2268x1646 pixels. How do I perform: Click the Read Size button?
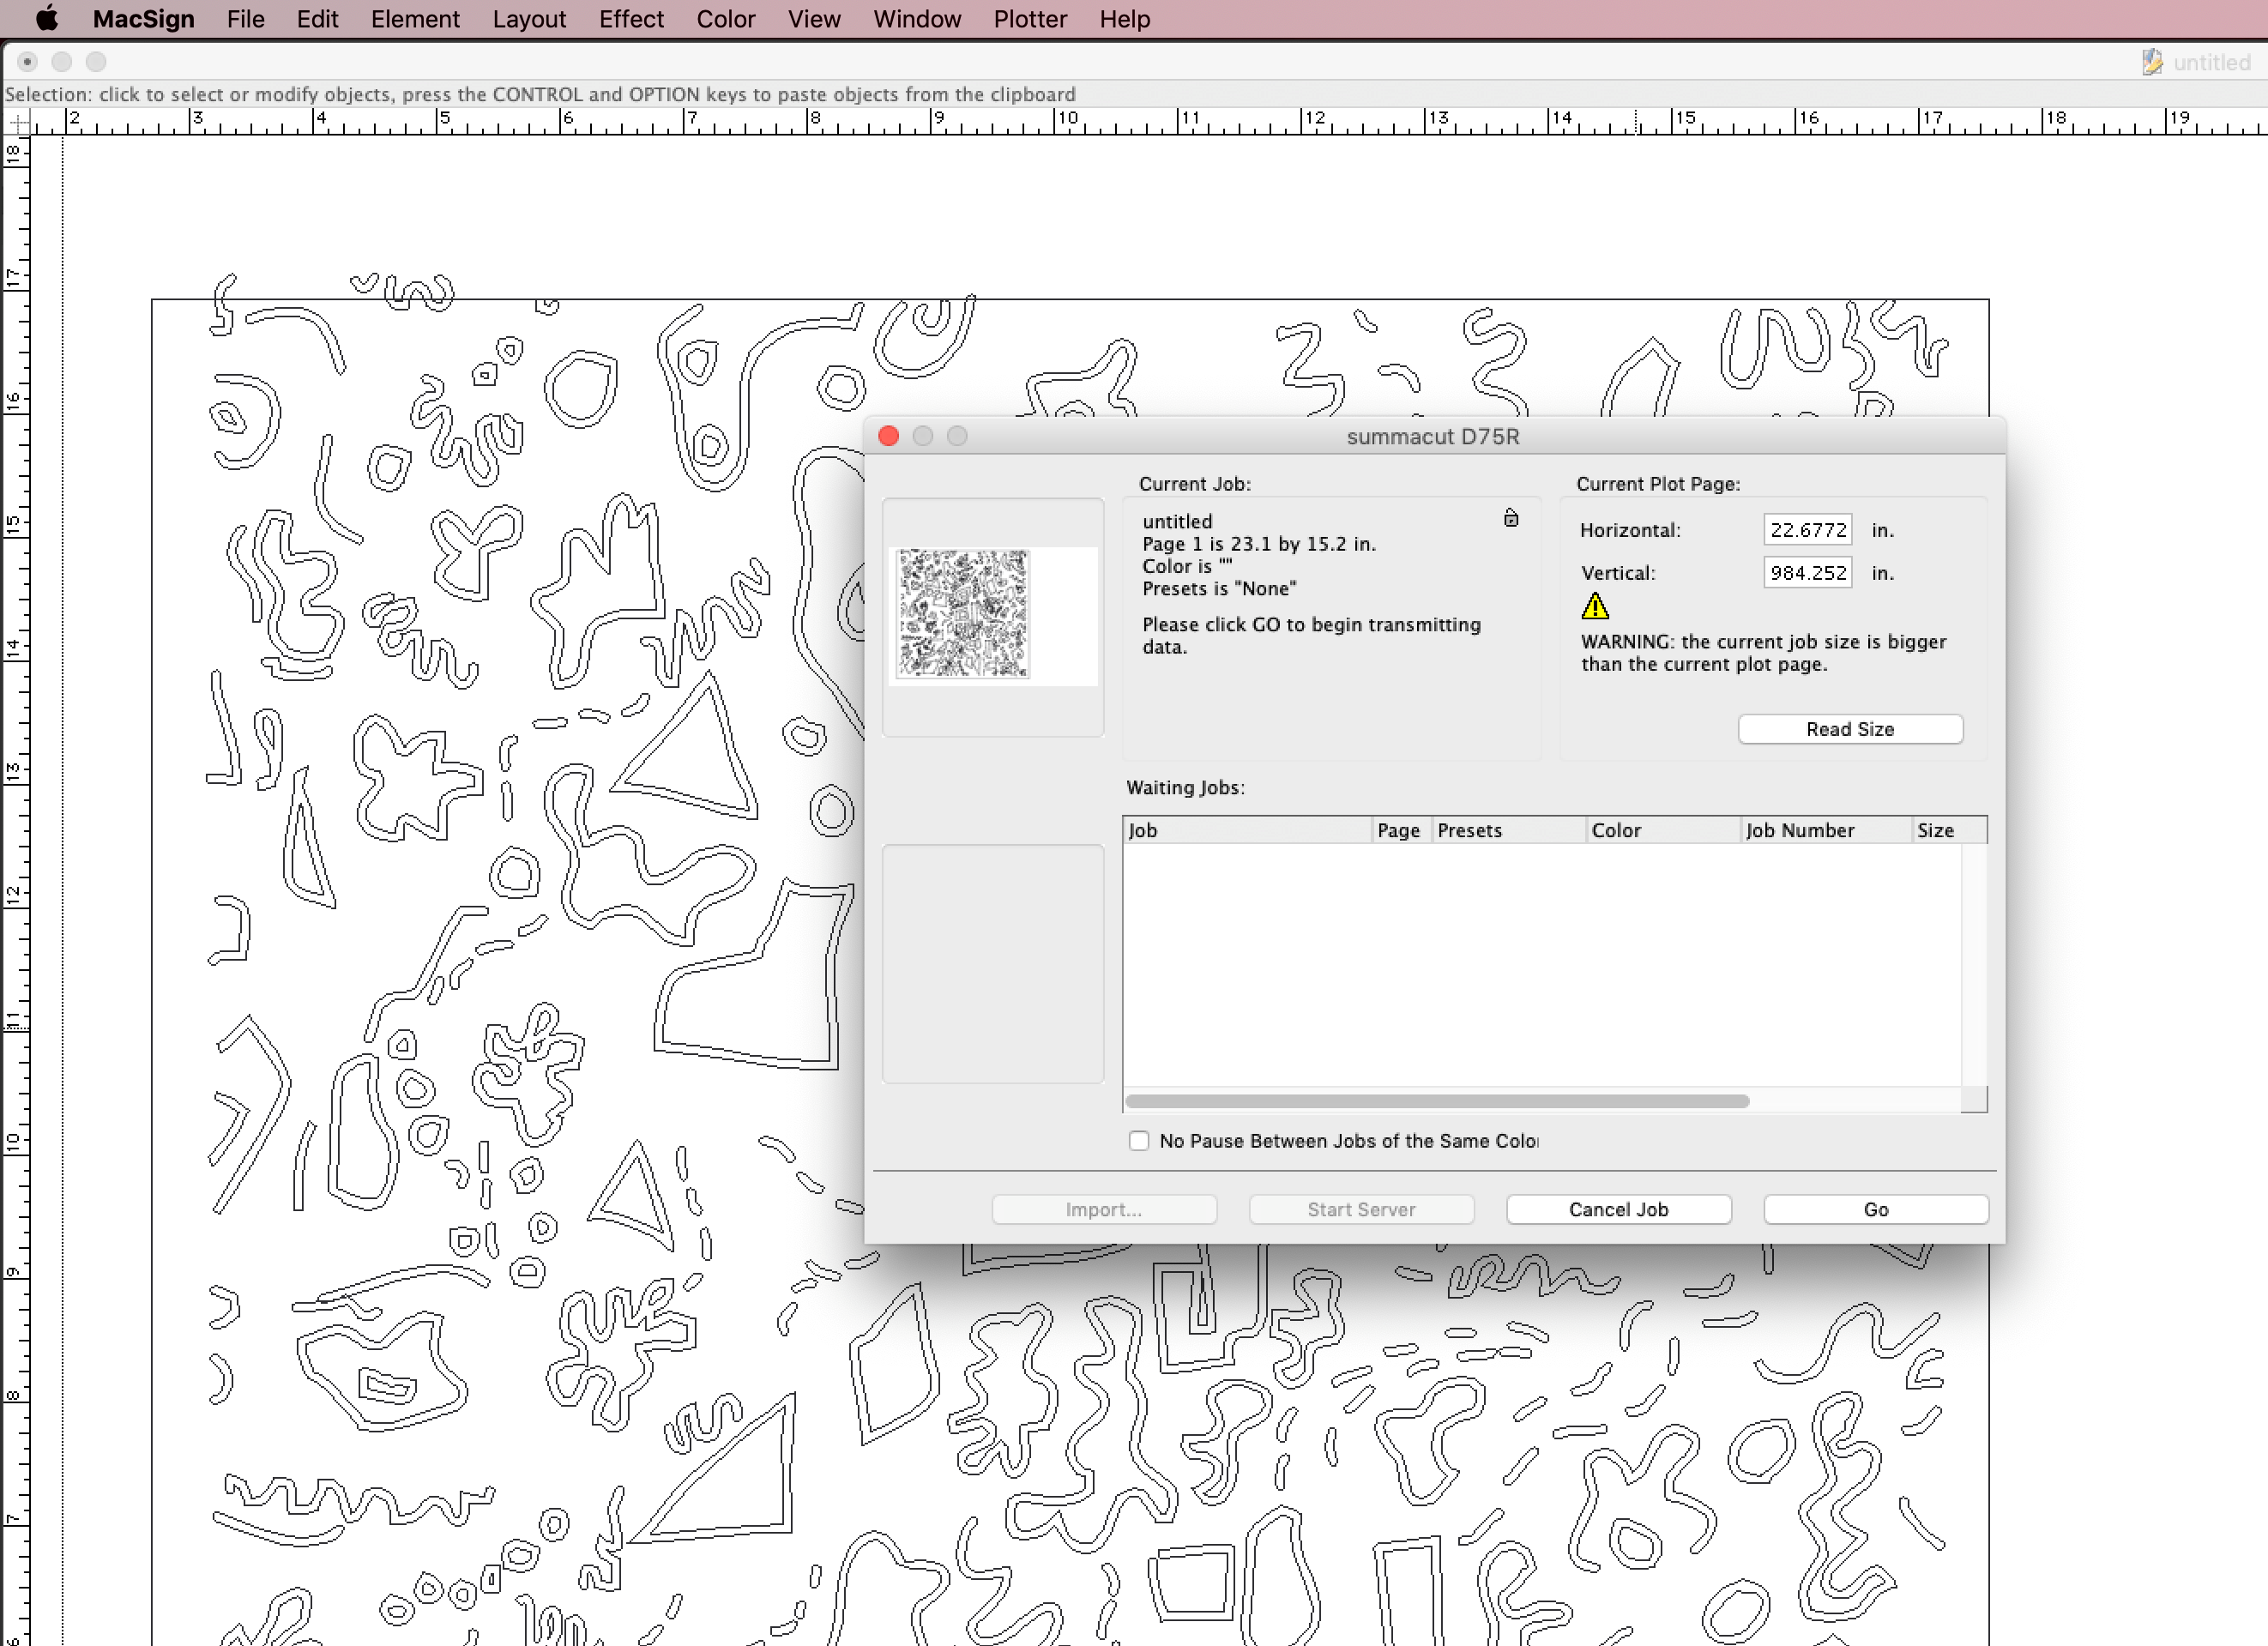tap(1850, 729)
